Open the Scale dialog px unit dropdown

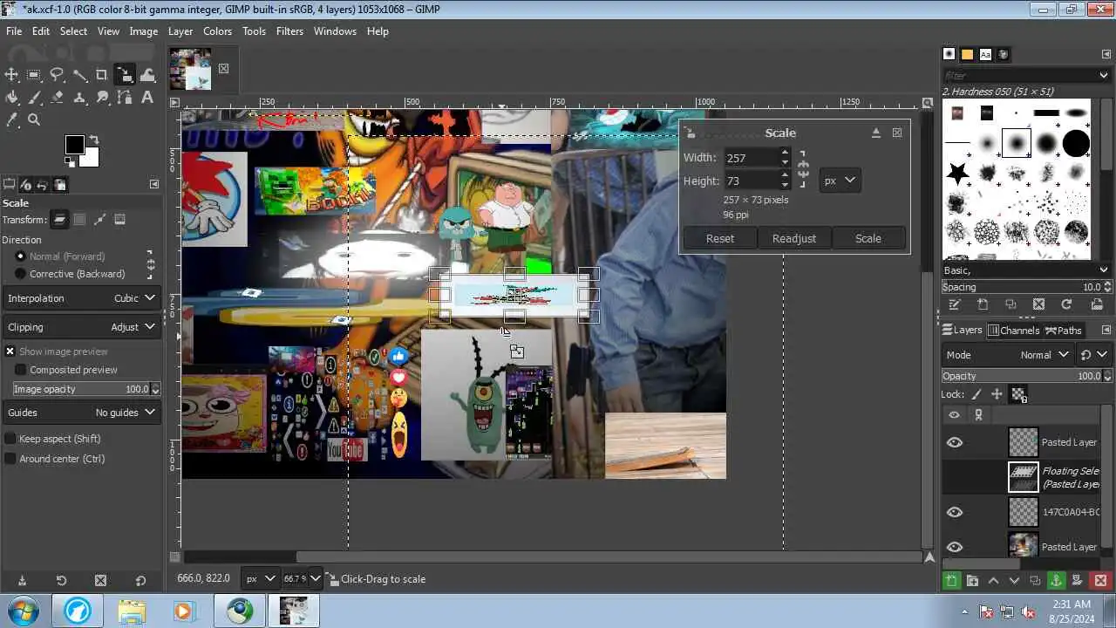coord(840,181)
